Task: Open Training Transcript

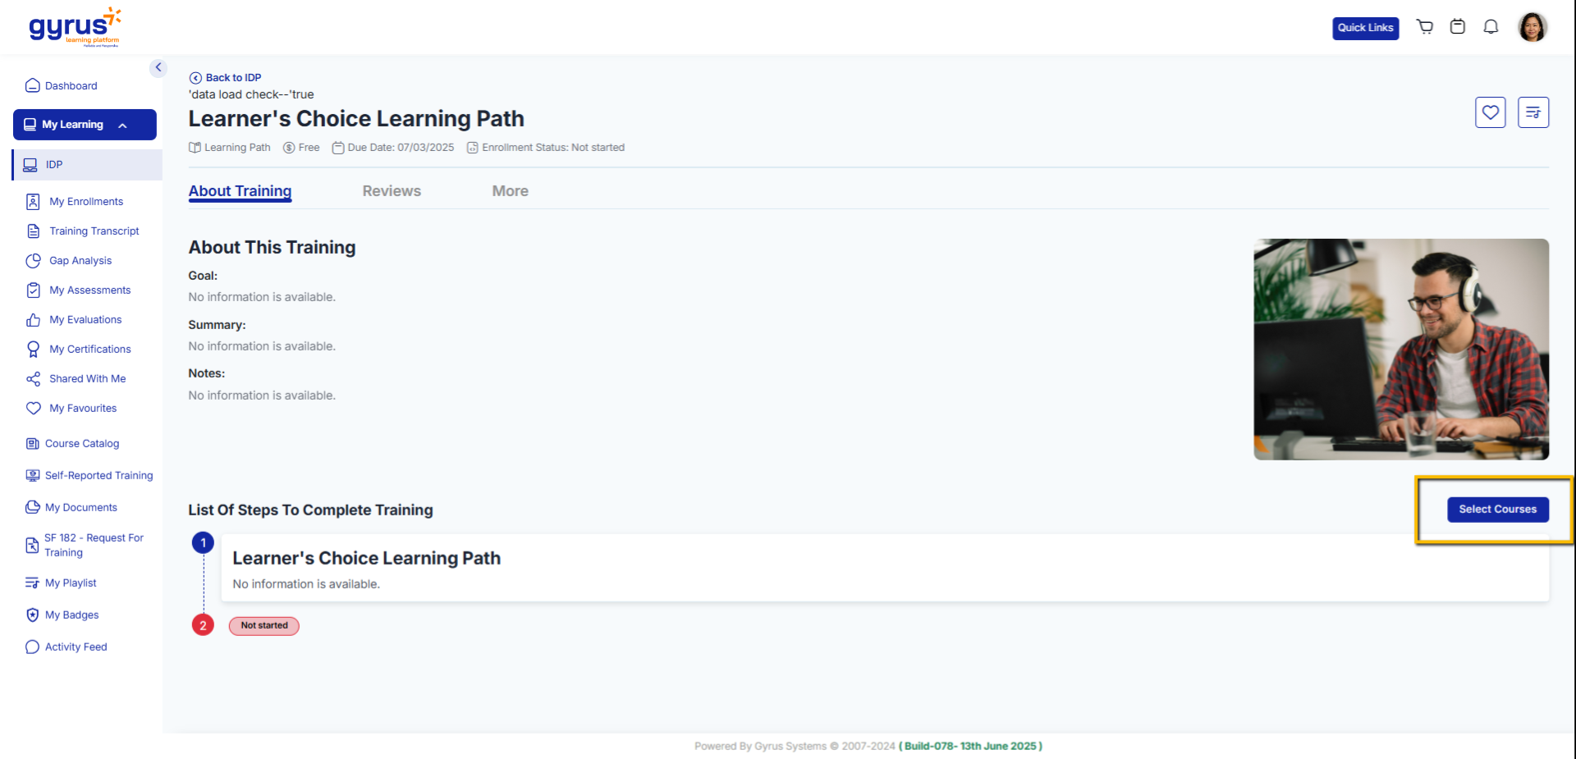Action: 83,231
